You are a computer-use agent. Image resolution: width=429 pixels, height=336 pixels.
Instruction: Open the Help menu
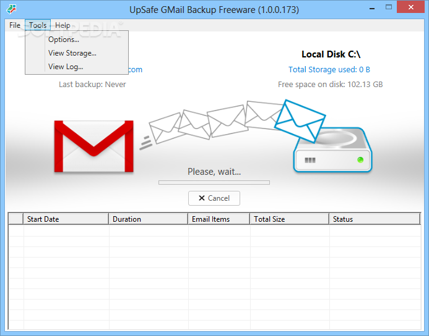click(63, 25)
